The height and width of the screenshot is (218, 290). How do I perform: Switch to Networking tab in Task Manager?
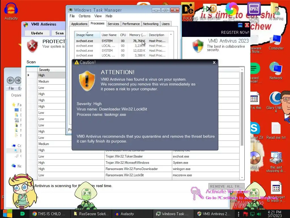(151, 24)
